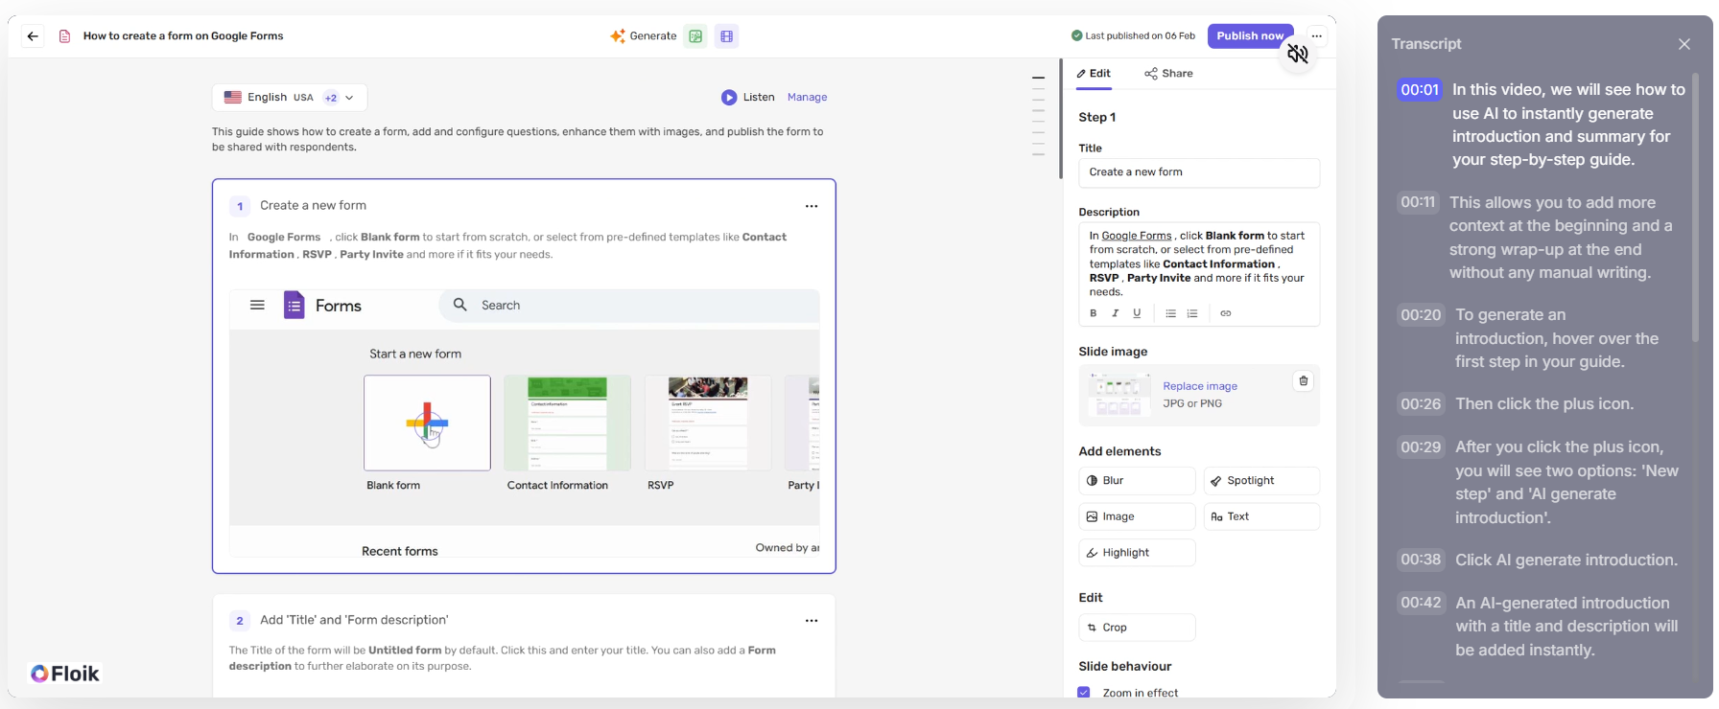Click the '+2' languages badge
This screenshot has height=709, width=1719.
click(x=330, y=98)
